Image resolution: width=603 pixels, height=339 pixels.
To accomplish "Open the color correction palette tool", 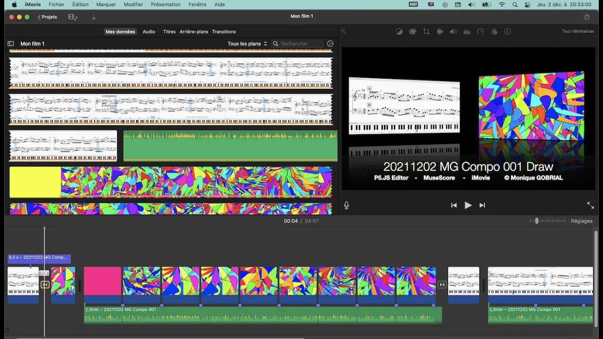I will click(x=413, y=32).
